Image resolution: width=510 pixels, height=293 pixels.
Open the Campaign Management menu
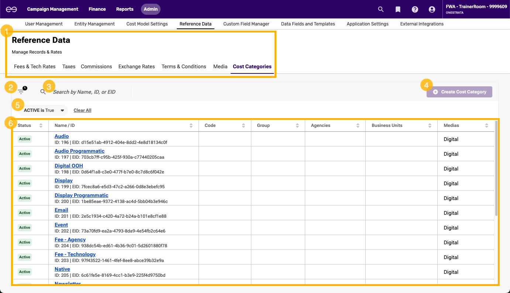pos(53,9)
